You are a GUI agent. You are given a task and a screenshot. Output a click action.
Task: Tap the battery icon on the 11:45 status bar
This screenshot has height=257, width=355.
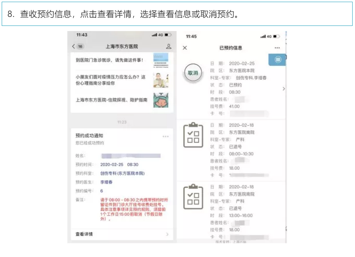click(x=277, y=36)
